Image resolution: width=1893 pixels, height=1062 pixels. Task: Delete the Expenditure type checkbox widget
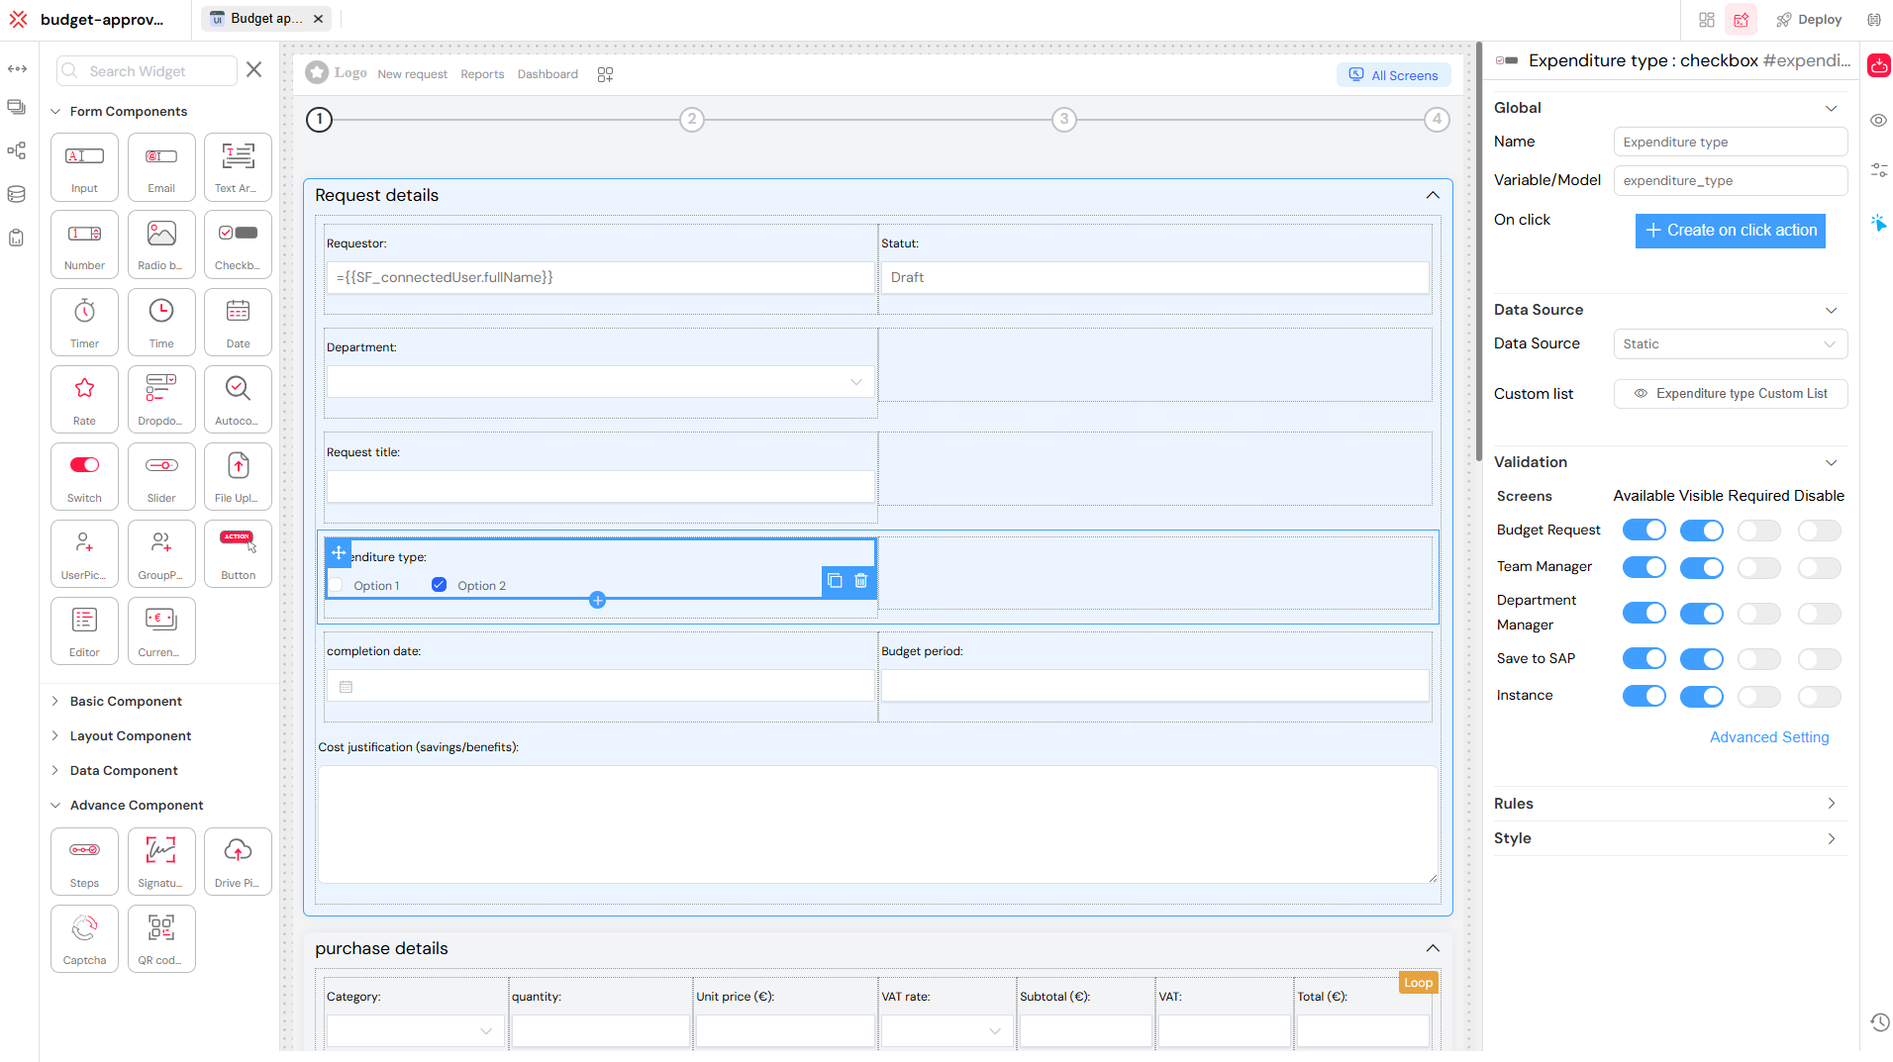pos(860,581)
